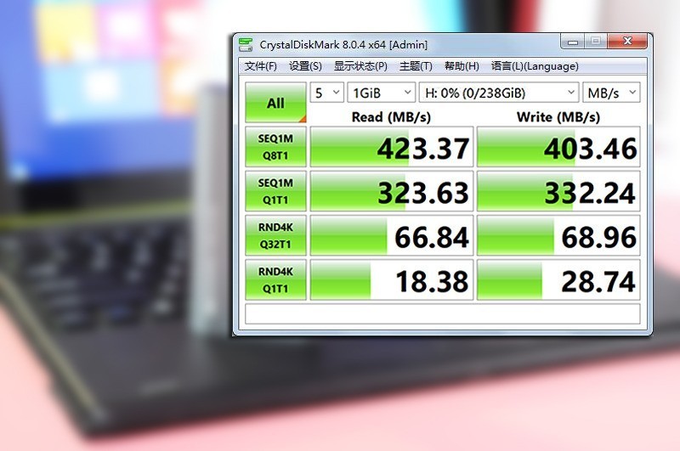680x451 pixels.
Task: Open the 设置(S) menu
Action: 305,66
